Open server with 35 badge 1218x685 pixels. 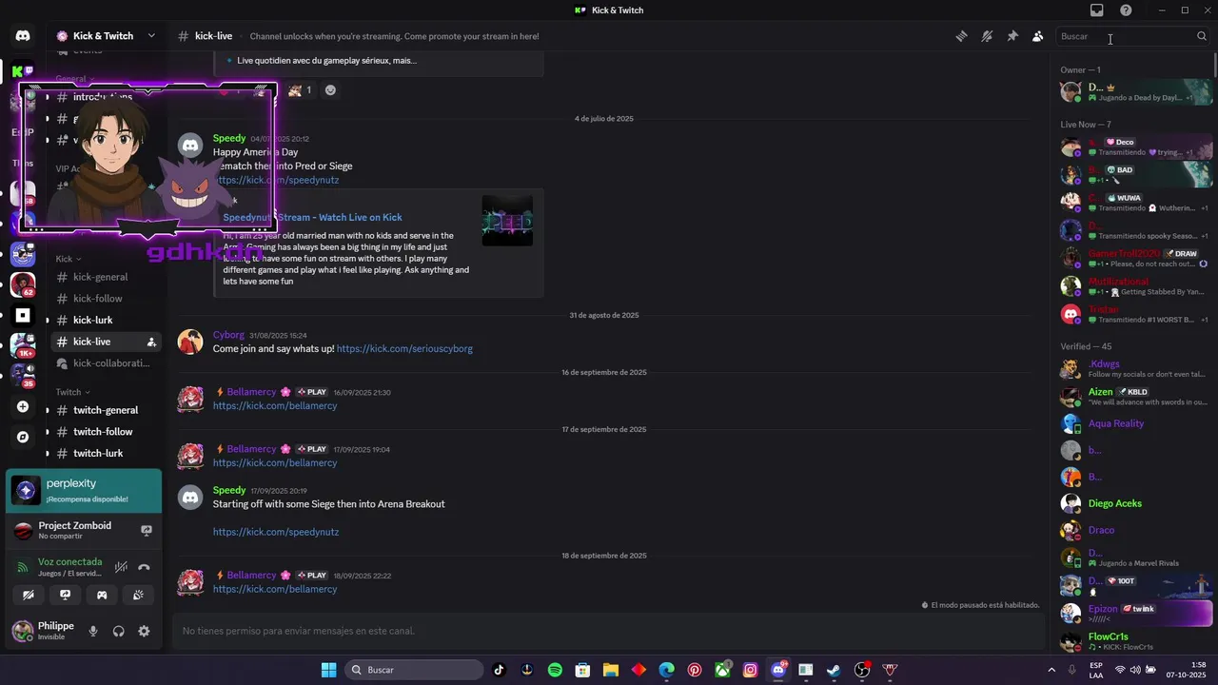click(23, 376)
